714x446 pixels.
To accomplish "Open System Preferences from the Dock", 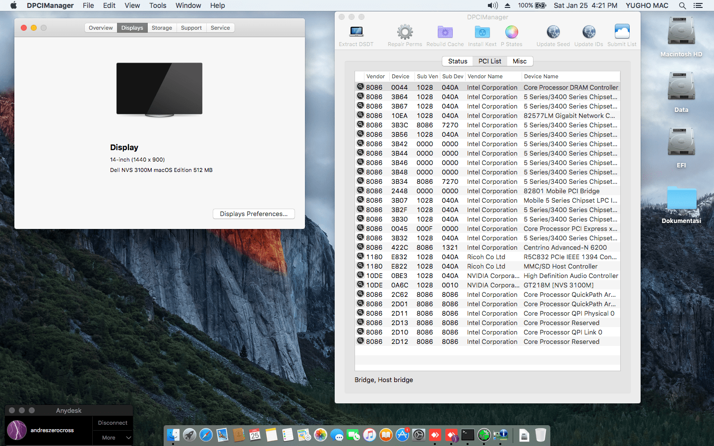I will coord(418,435).
